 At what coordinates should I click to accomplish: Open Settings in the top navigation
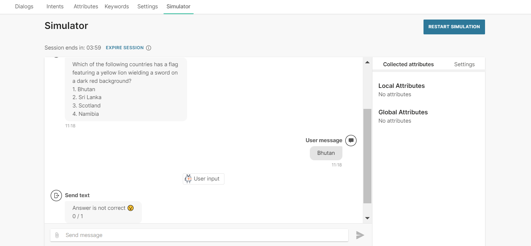(147, 7)
